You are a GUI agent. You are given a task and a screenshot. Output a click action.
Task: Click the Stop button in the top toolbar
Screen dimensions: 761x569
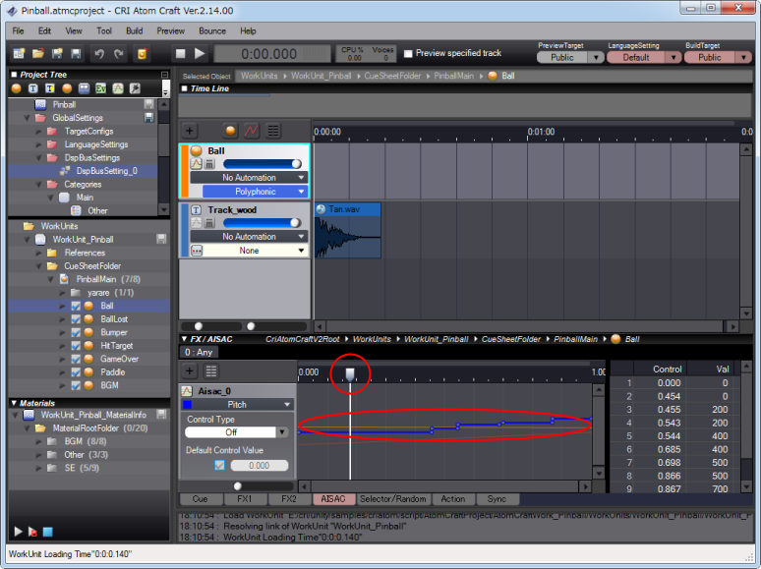pyautogui.click(x=180, y=53)
